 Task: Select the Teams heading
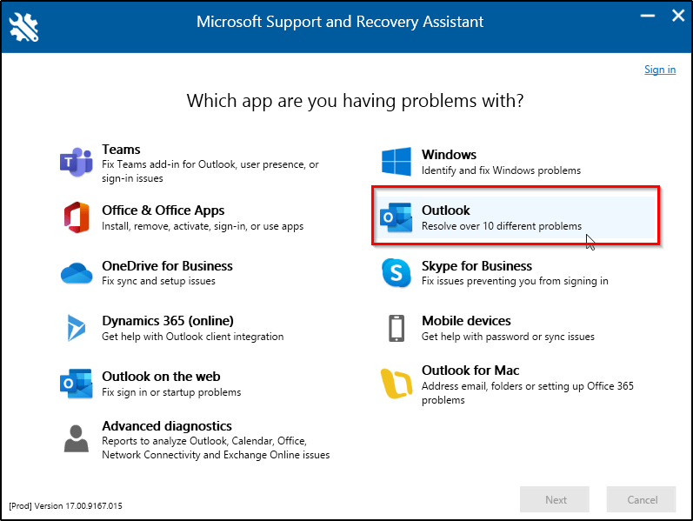[x=121, y=150]
